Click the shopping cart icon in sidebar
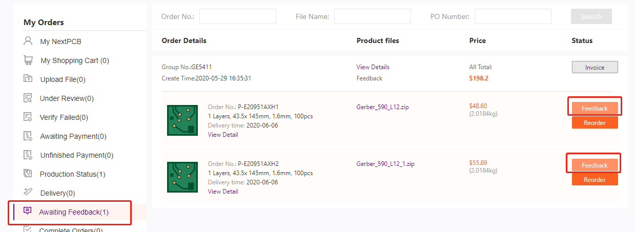The height and width of the screenshot is (232, 635). tap(28, 60)
